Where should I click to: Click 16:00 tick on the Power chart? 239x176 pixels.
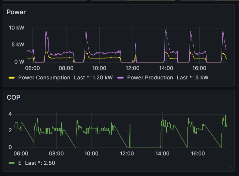point(199,68)
